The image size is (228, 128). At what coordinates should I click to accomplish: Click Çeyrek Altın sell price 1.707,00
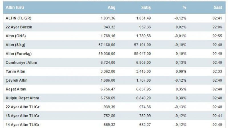(144, 80)
